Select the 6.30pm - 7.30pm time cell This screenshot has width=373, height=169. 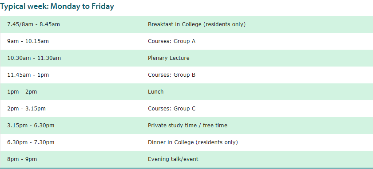point(71,142)
